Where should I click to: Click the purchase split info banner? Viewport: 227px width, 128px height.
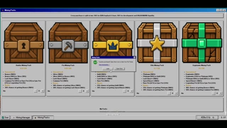(x=113, y=16)
